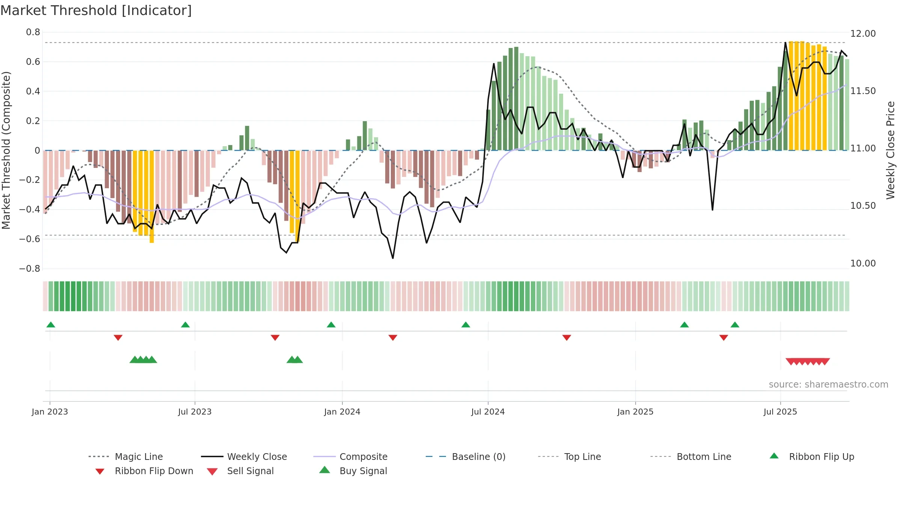The image size is (901, 506).
Task: Click the green flip-up marker just before Jul 2023
Action: pos(185,325)
